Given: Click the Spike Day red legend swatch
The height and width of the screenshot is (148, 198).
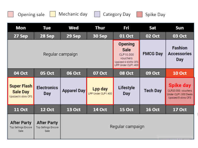Looking at the screenshot, I should tap(140, 14).
